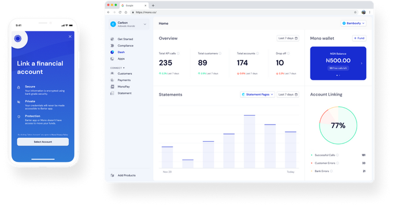Collapse the CONNECT sidebar section
Viewport: 393px width, 208px height.
pos(117,68)
